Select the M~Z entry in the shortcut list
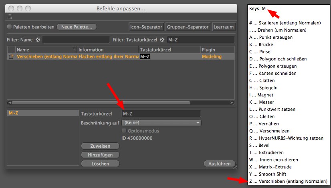This screenshot has width=331, height=188. [43, 114]
